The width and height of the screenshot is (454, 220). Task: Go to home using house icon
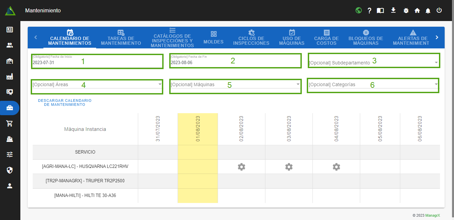pyautogui.click(x=417, y=10)
